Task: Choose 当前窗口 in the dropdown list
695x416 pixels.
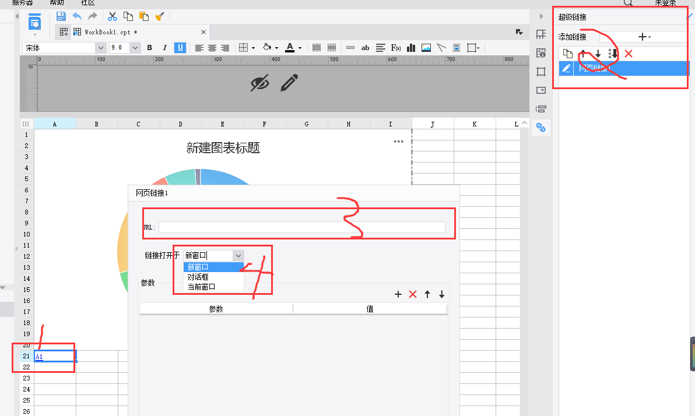Action: (x=213, y=287)
